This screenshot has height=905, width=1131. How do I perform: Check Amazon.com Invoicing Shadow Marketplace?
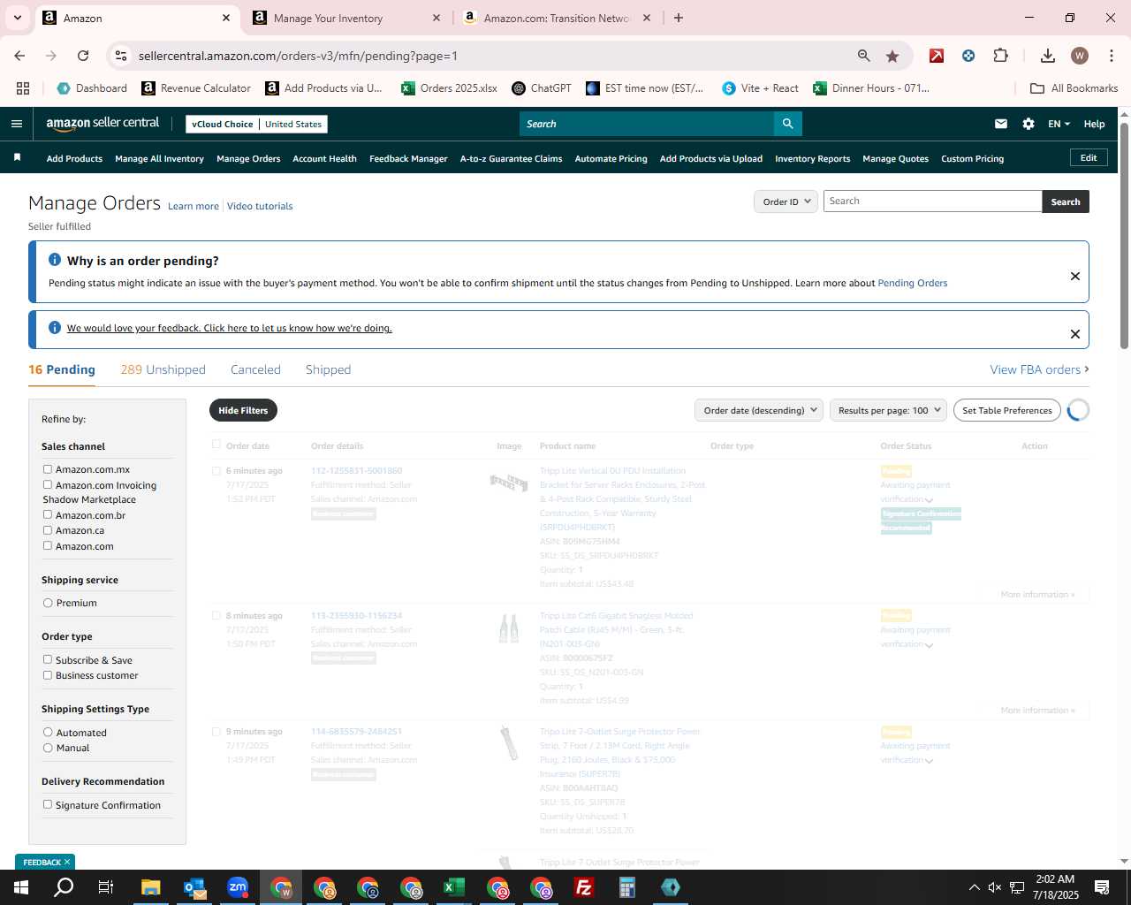point(48,484)
